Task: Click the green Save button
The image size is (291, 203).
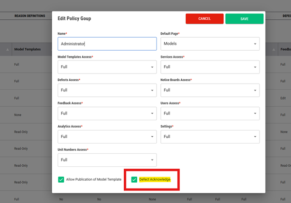Action: click(x=244, y=18)
